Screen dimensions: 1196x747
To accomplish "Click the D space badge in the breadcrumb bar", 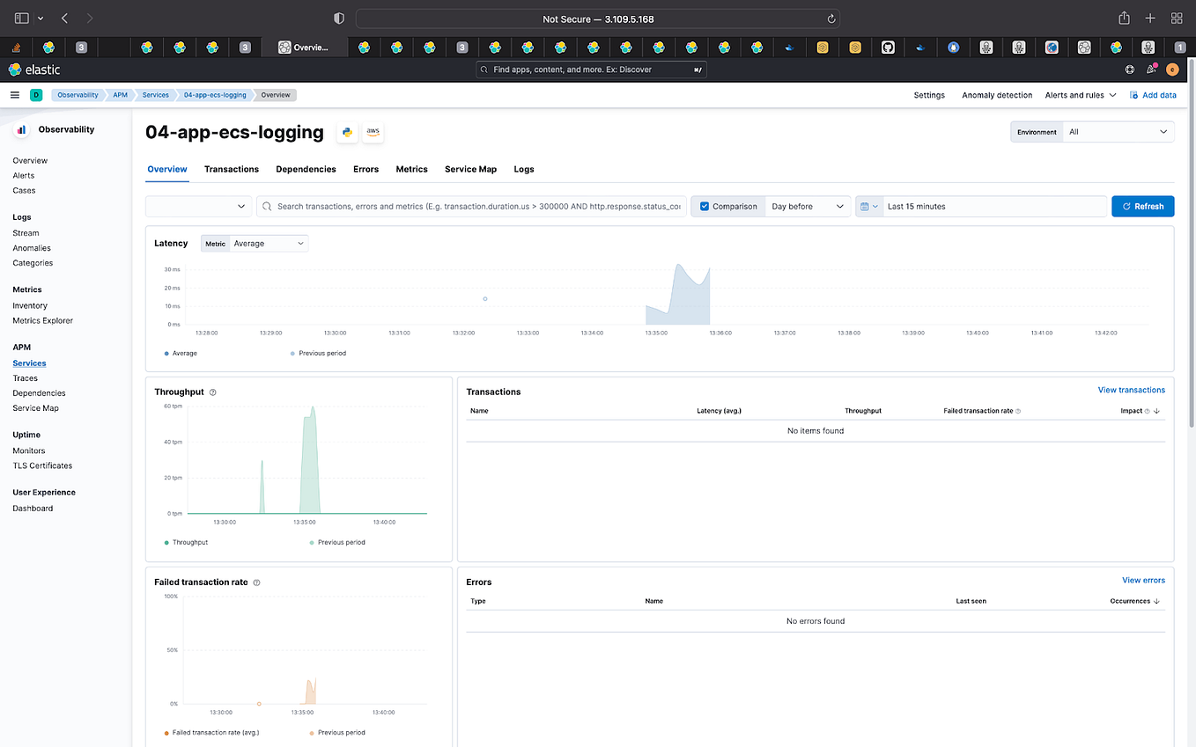I will tap(35, 94).
